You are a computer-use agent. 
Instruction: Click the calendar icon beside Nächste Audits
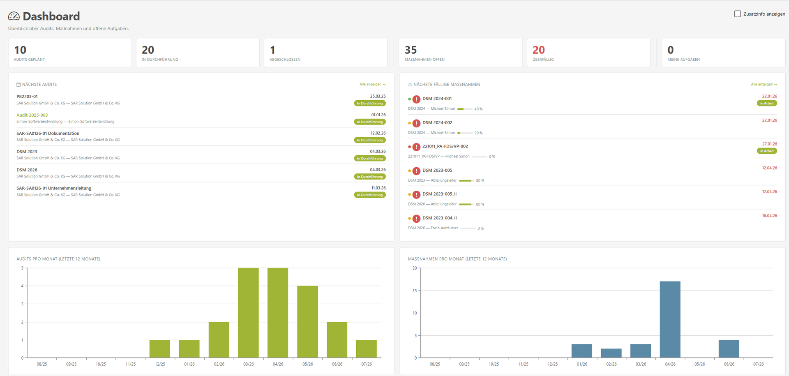click(x=18, y=85)
